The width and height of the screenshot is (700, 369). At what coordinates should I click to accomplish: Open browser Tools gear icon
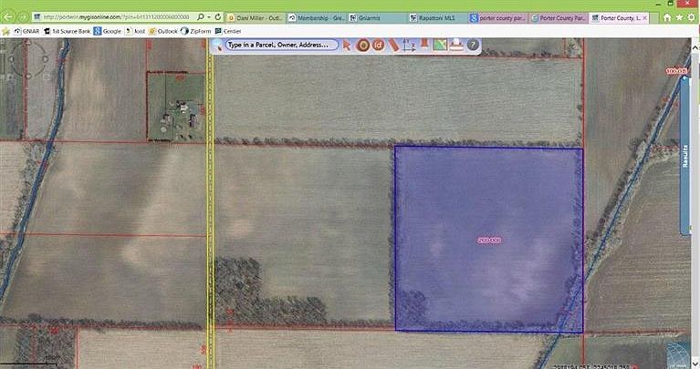click(692, 17)
